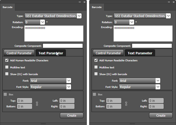Enable Multiline text in the left panel
The image size is (176, 125).
7,67
